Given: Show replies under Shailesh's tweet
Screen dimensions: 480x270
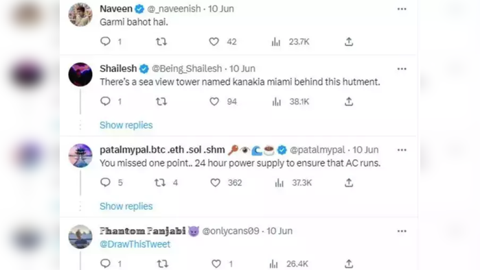Looking at the screenshot, I should (126, 125).
